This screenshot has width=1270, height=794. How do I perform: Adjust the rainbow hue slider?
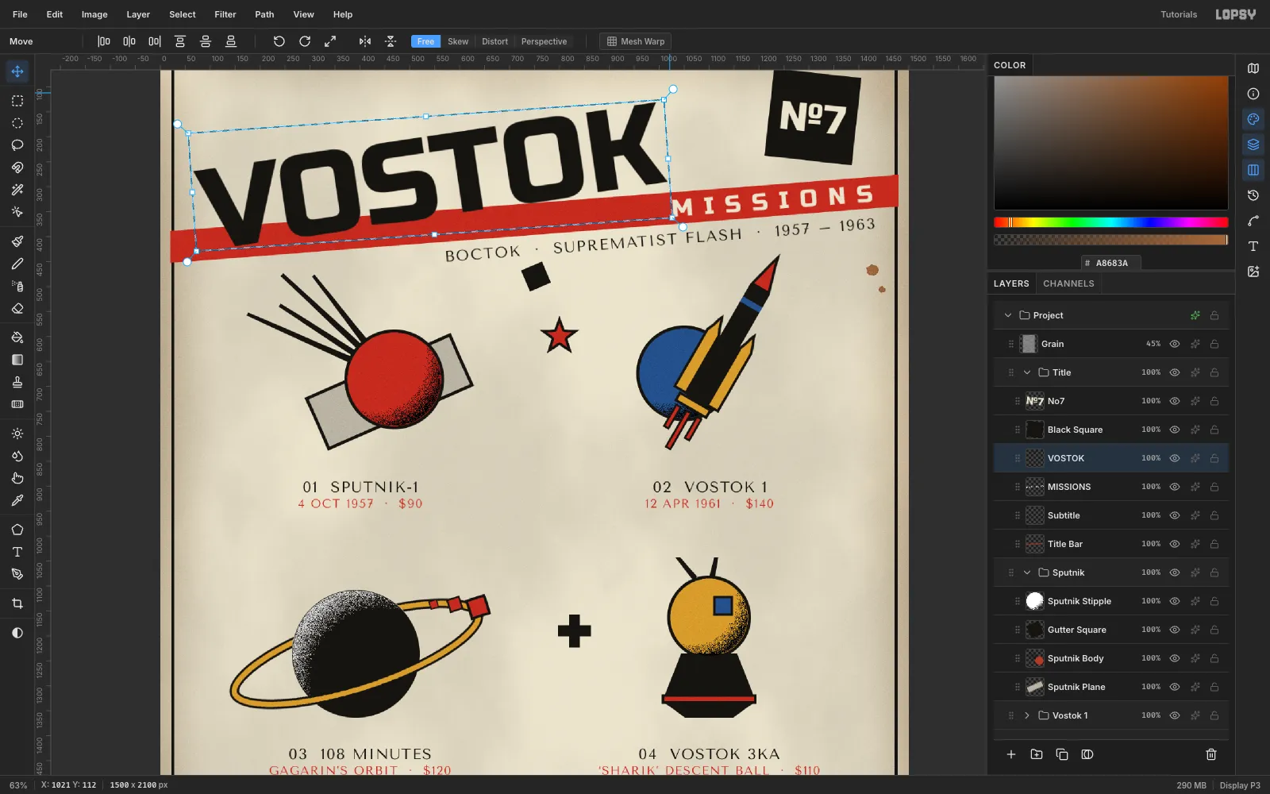[1110, 222]
